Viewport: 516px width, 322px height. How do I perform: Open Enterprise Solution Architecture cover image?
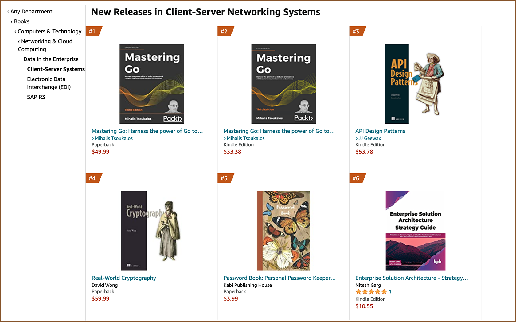[416, 231]
